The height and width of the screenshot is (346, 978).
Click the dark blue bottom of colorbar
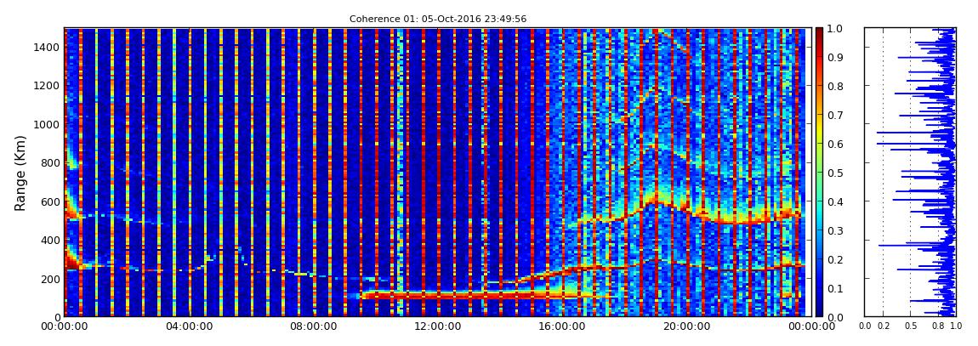(x=819, y=312)
